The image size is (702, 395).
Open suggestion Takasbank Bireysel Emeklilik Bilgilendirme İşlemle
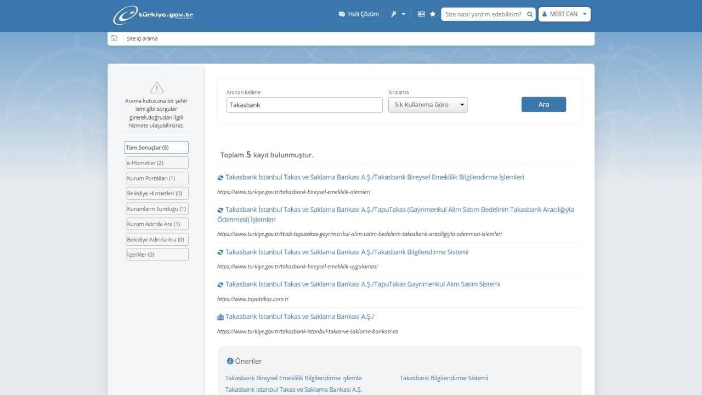pos(293,378)
